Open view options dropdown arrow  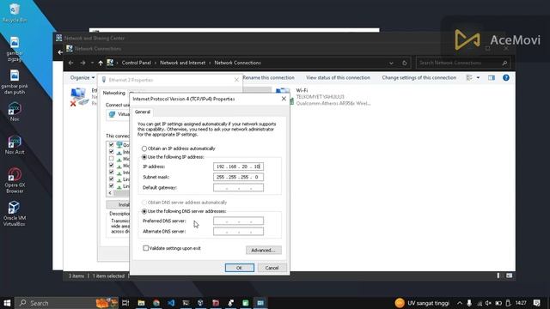tap(478, 78)
